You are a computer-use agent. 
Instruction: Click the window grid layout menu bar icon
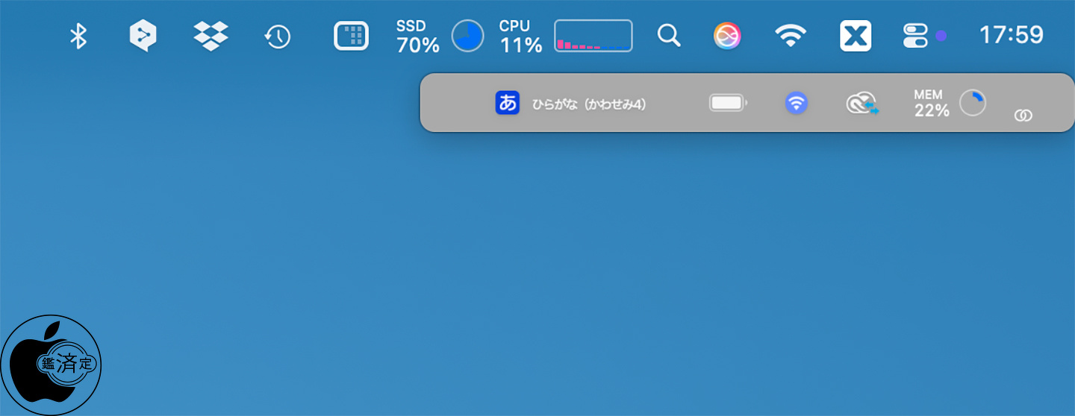pyautogui.click(x=351, y=36)
